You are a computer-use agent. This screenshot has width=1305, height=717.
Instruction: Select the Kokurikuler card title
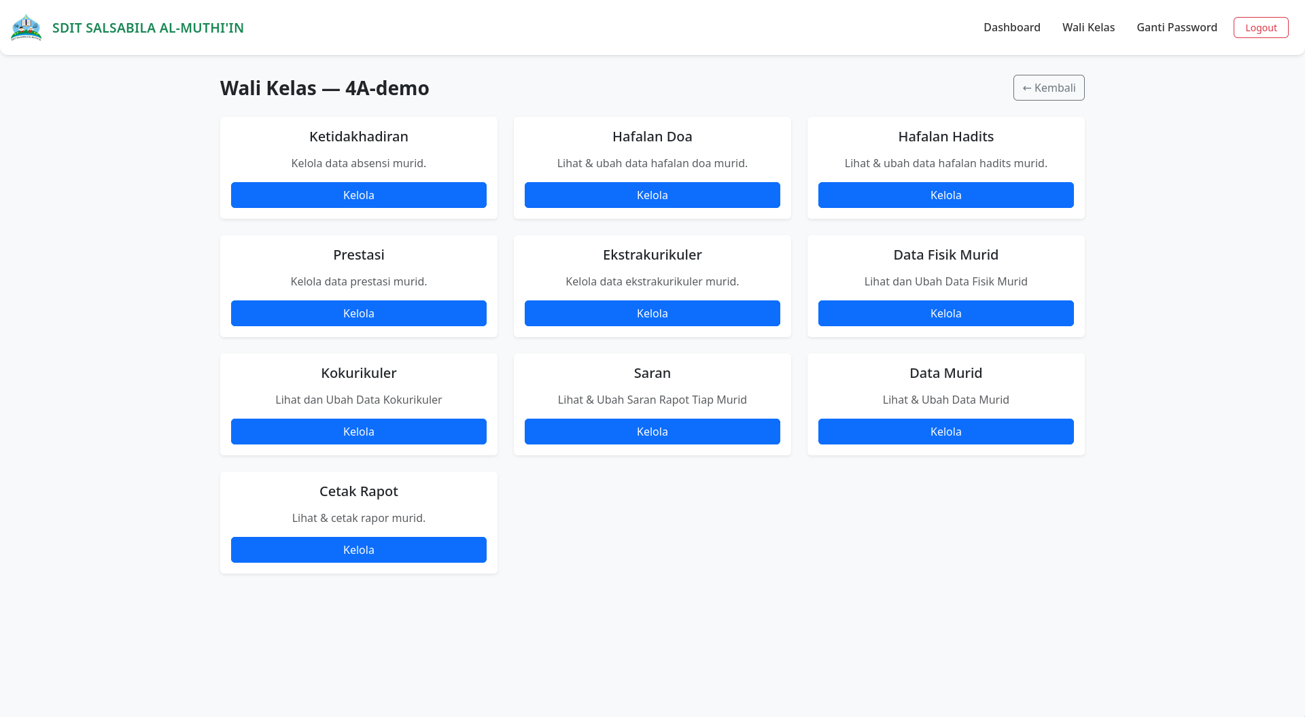click(x=359, y=373)
